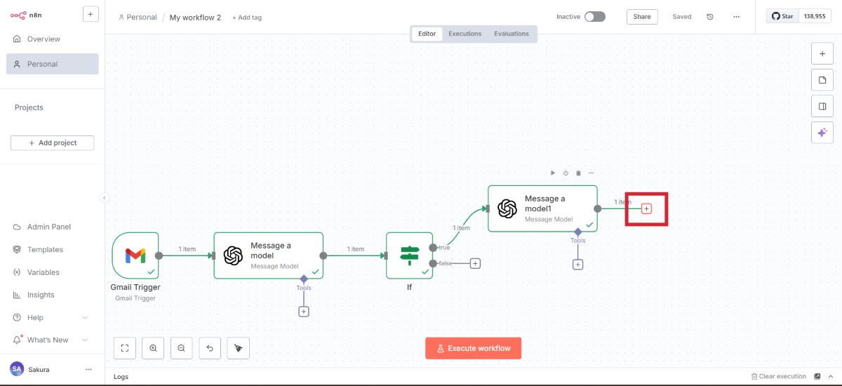Toggle the workflow Inactive switch
842x386 pixels.
point(594,17)
